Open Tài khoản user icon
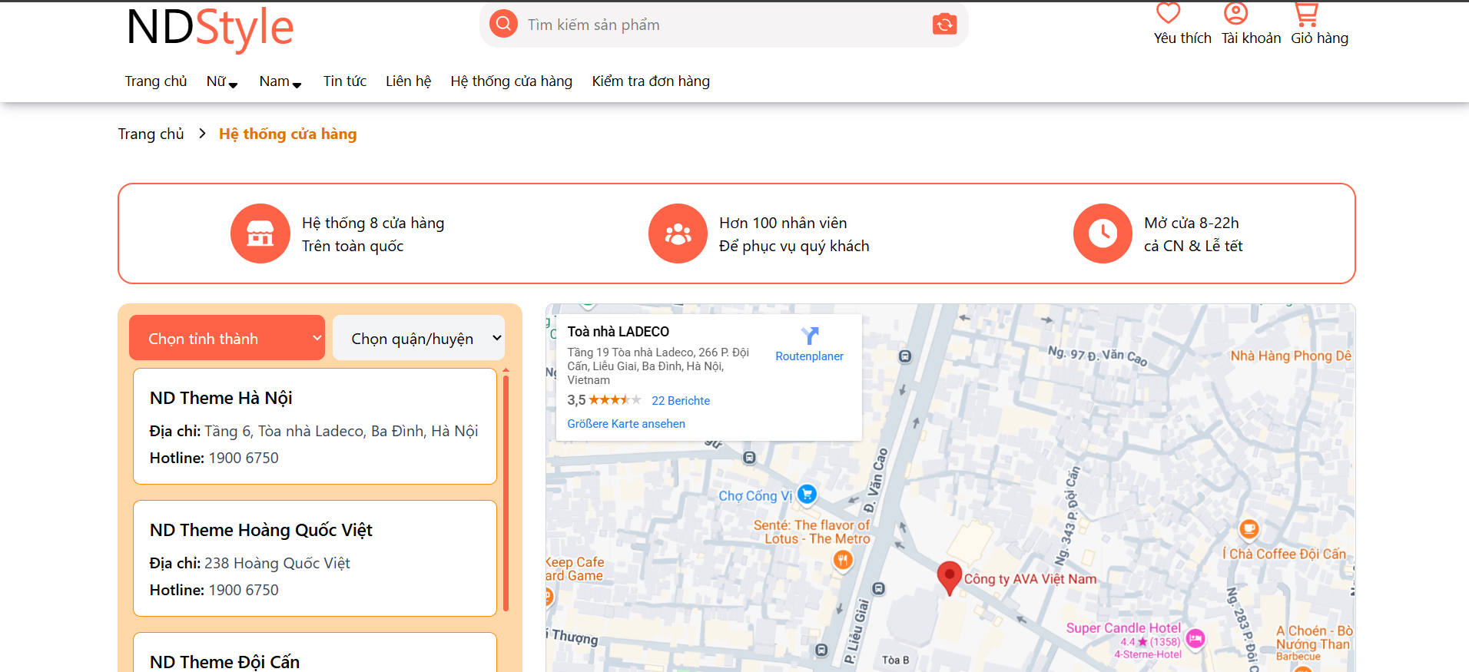The image size is (1469, 672). pyautogui.click(x=1235, y=13)
